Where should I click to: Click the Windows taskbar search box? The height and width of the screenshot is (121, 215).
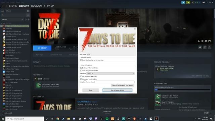click(25, 119)
